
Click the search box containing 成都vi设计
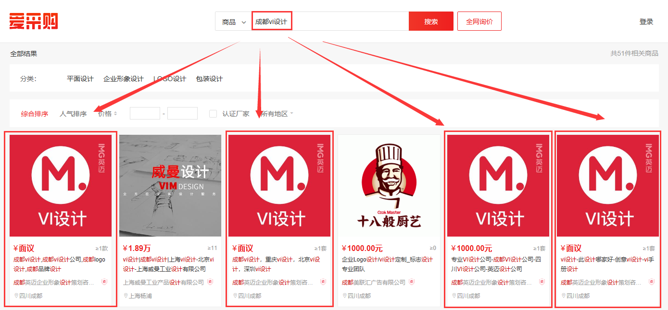pos(330,22)
